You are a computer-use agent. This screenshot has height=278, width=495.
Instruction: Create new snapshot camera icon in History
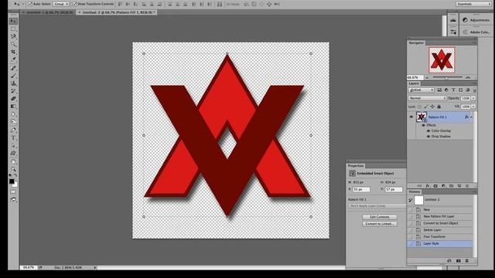point(459,261)
